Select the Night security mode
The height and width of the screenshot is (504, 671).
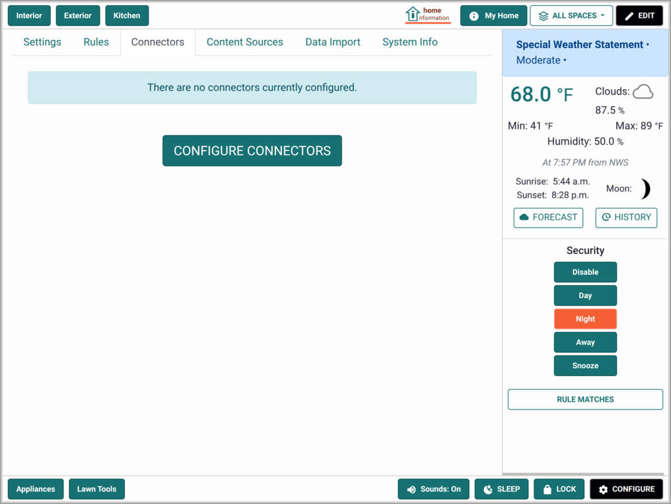tap(586, 319)
